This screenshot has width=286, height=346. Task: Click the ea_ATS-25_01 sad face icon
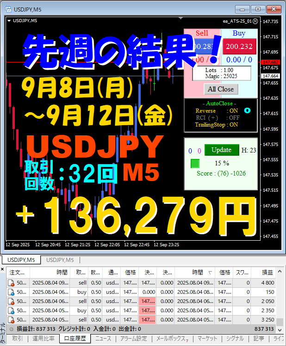tap(255, 21)
